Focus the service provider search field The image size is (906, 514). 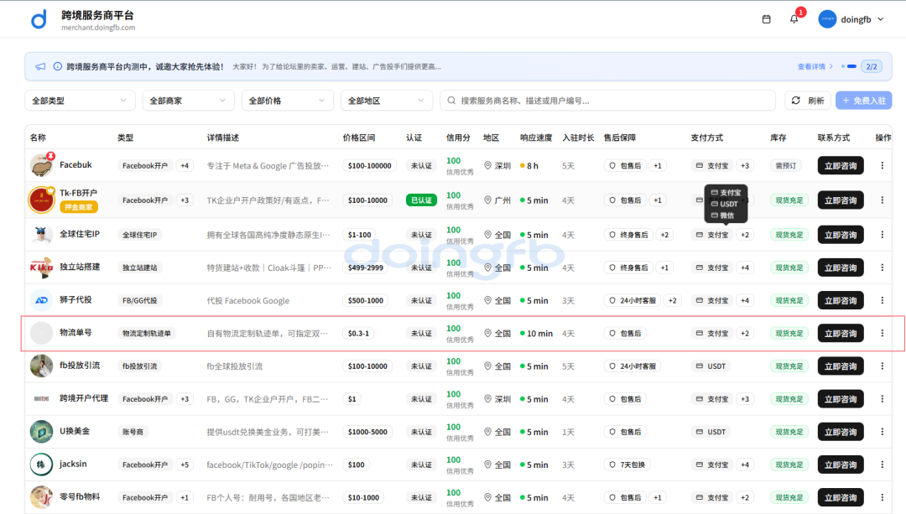click(607, 101)
